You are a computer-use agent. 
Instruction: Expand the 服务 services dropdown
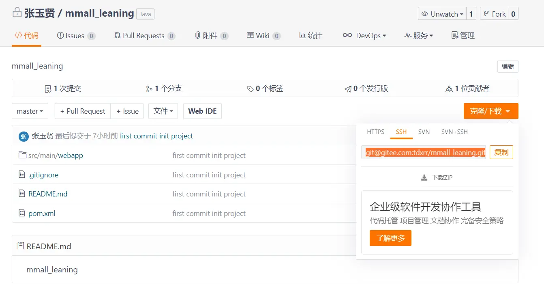pyautogui.click(x=419, y=36)
